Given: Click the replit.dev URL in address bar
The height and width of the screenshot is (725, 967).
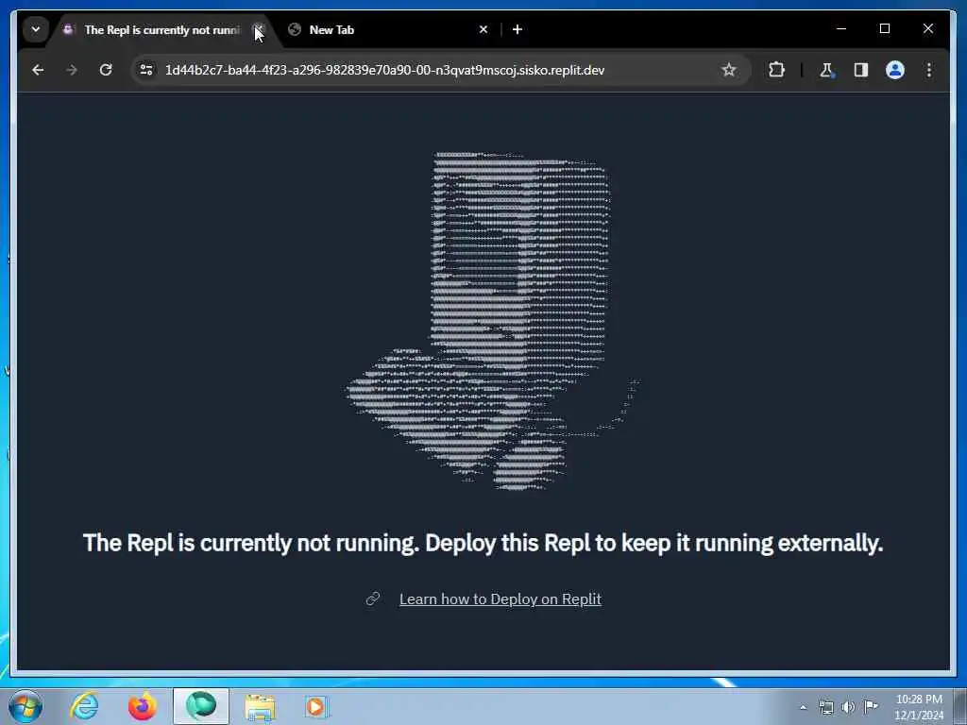Looking at the screenshot, I should (385, 70).
